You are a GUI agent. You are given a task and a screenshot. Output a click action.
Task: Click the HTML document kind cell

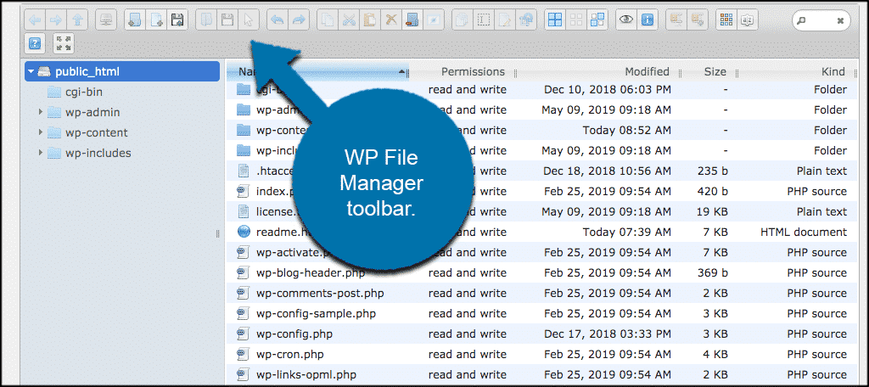(804, 233)
